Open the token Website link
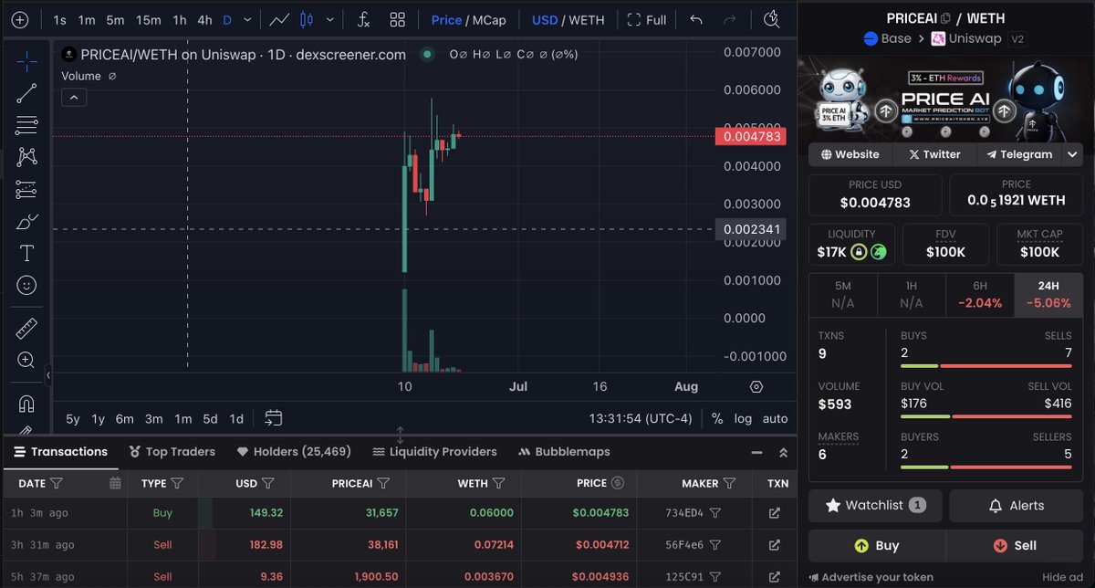 [850, 154]
